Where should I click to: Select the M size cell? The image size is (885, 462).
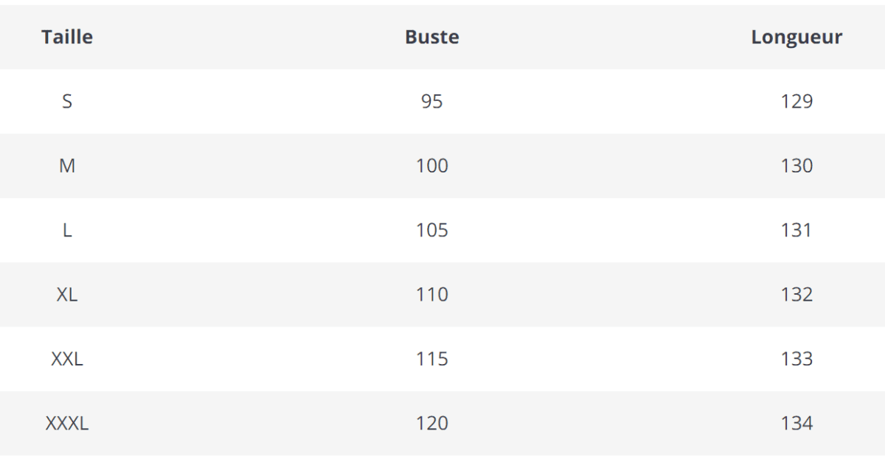[67, 166]
